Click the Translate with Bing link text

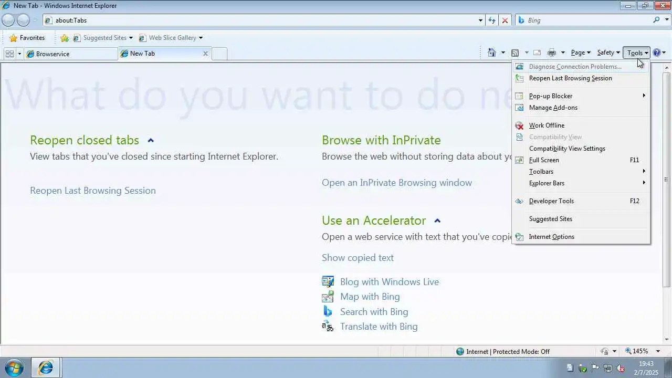(x=379, y=327)
